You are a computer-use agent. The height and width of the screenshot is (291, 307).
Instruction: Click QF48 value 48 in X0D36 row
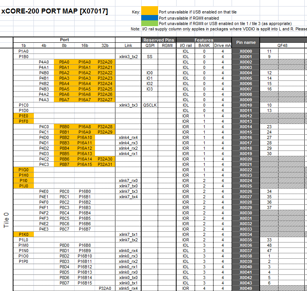click(x=269, y=245)
